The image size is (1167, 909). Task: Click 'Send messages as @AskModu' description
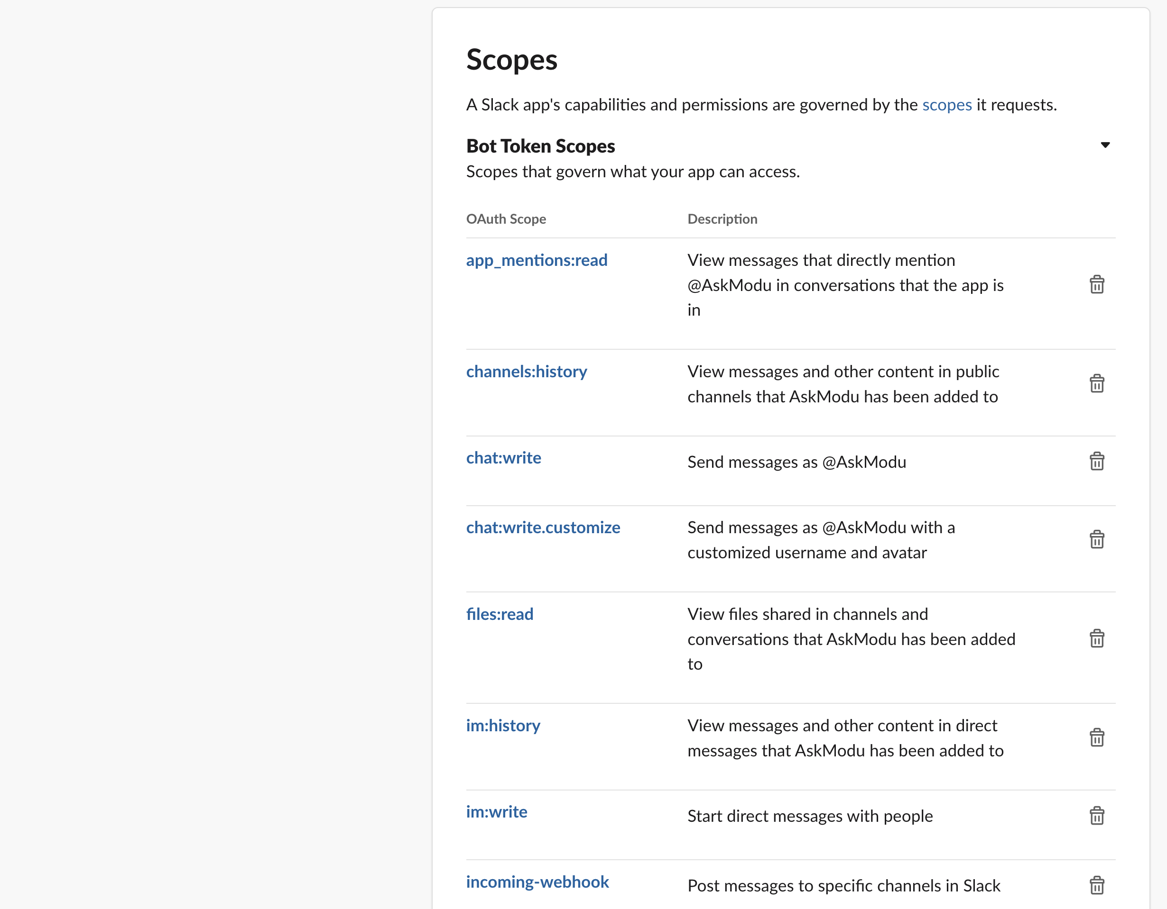pyautogui.click(x=797, y=462)
